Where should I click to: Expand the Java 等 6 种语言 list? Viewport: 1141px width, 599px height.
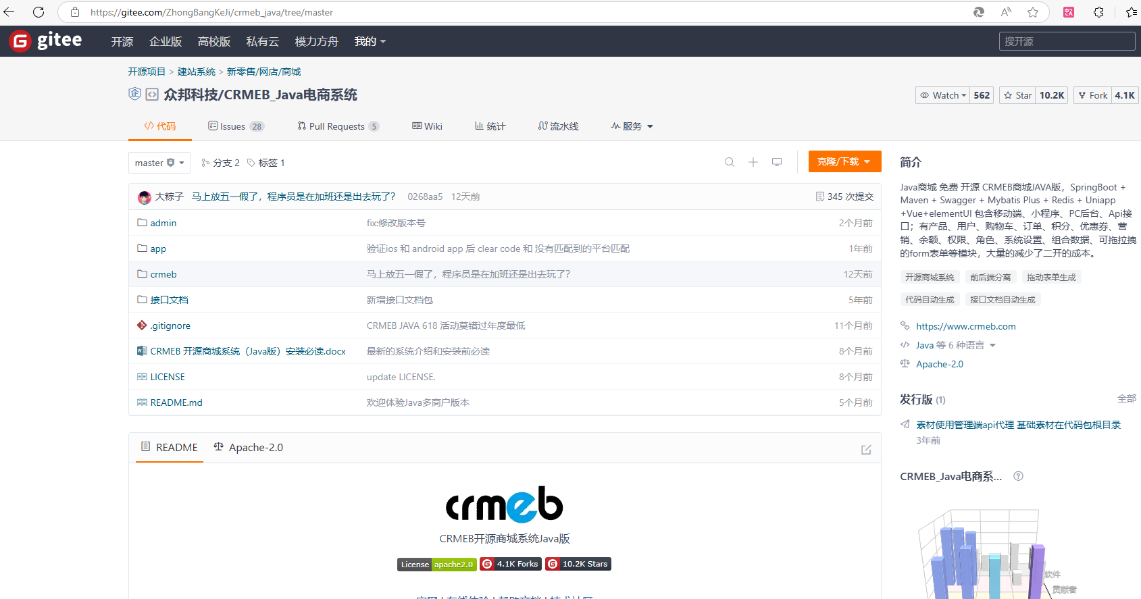pyautogui.click(x=956, y=345)
